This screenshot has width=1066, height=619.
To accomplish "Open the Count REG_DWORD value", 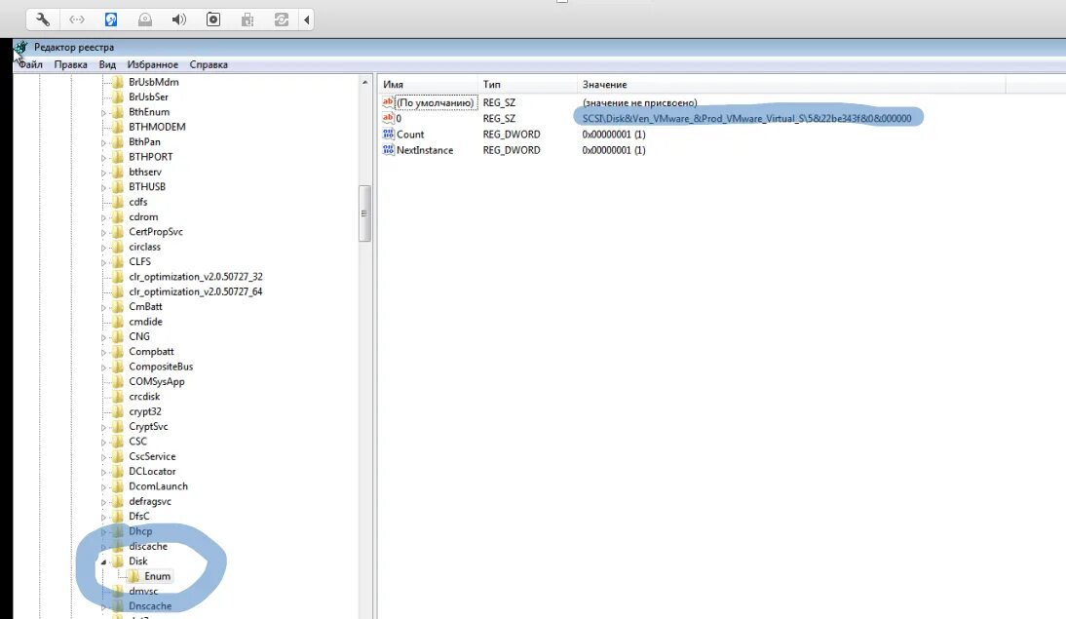I will (411, 134).
